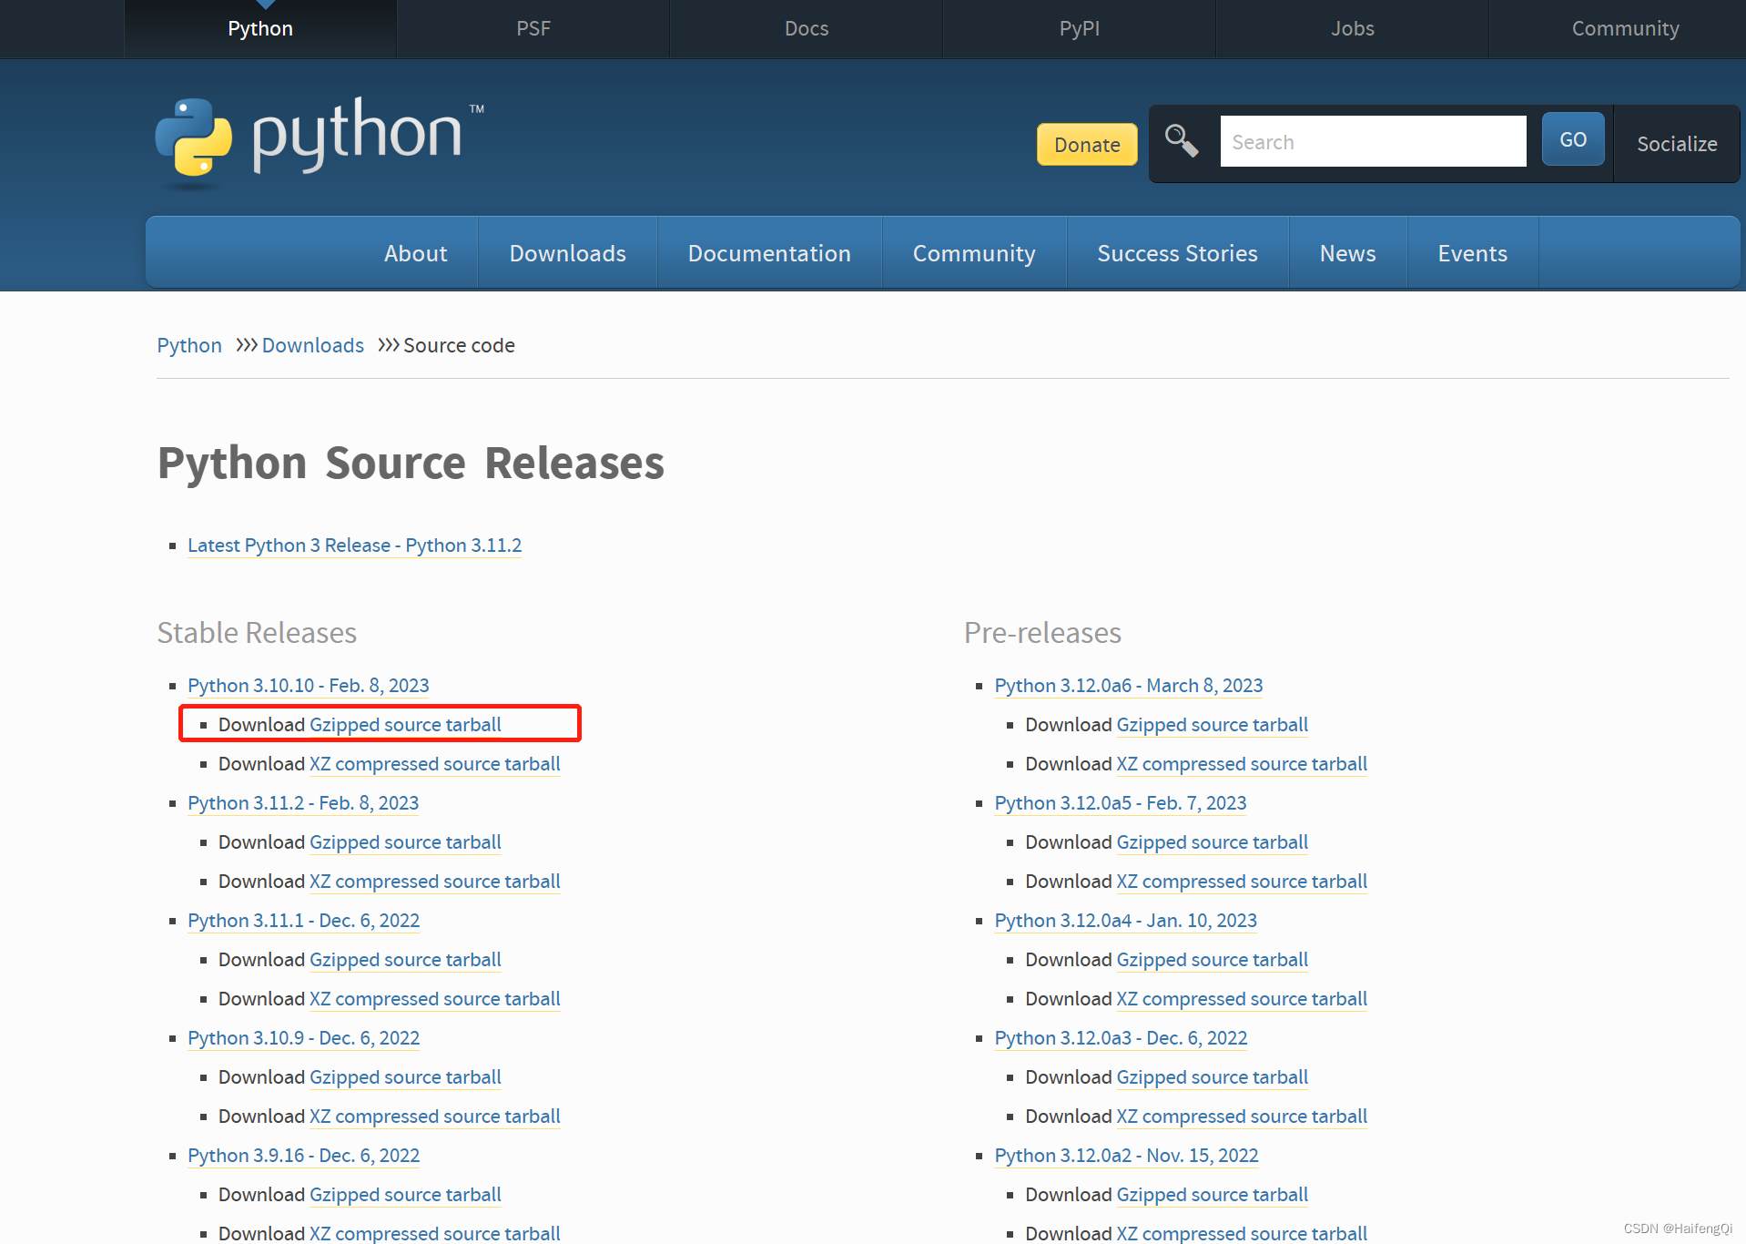Download Gzipped source tarball for Python 3.12.0a3

[x=1212, y=1077]
